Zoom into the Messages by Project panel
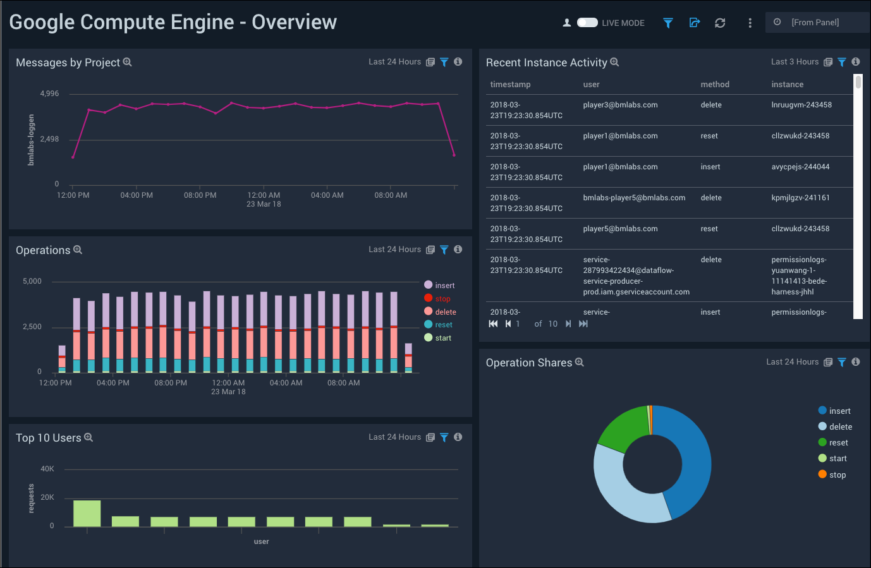This screenshot has height=568, width=871. 128,62
